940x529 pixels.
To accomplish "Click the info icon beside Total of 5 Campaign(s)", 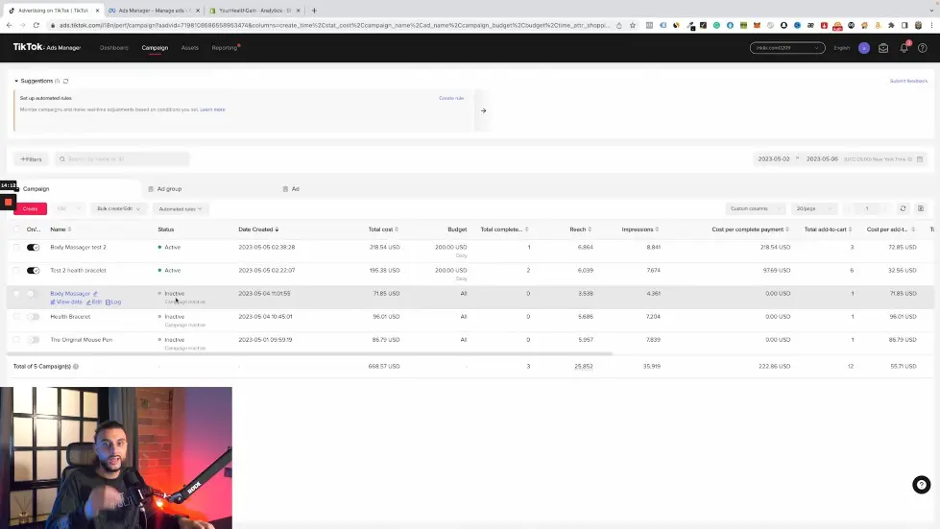I will (x=76, y=366).
